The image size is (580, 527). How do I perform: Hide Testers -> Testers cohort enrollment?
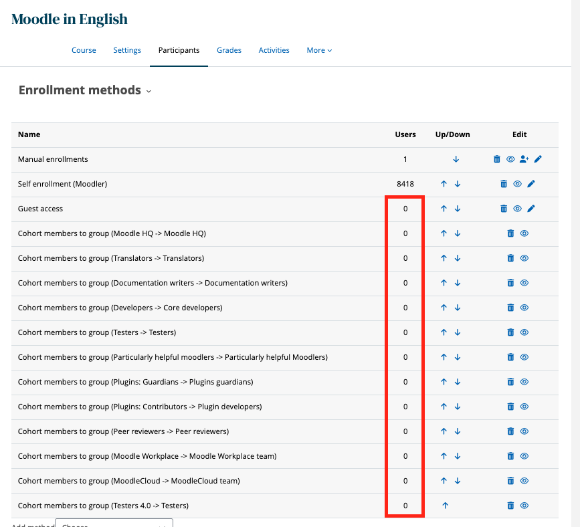[524, 332]
